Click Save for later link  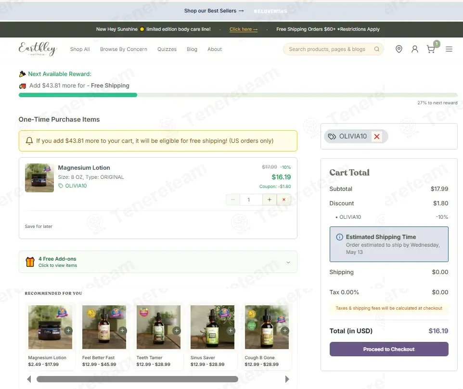point(39,226)
